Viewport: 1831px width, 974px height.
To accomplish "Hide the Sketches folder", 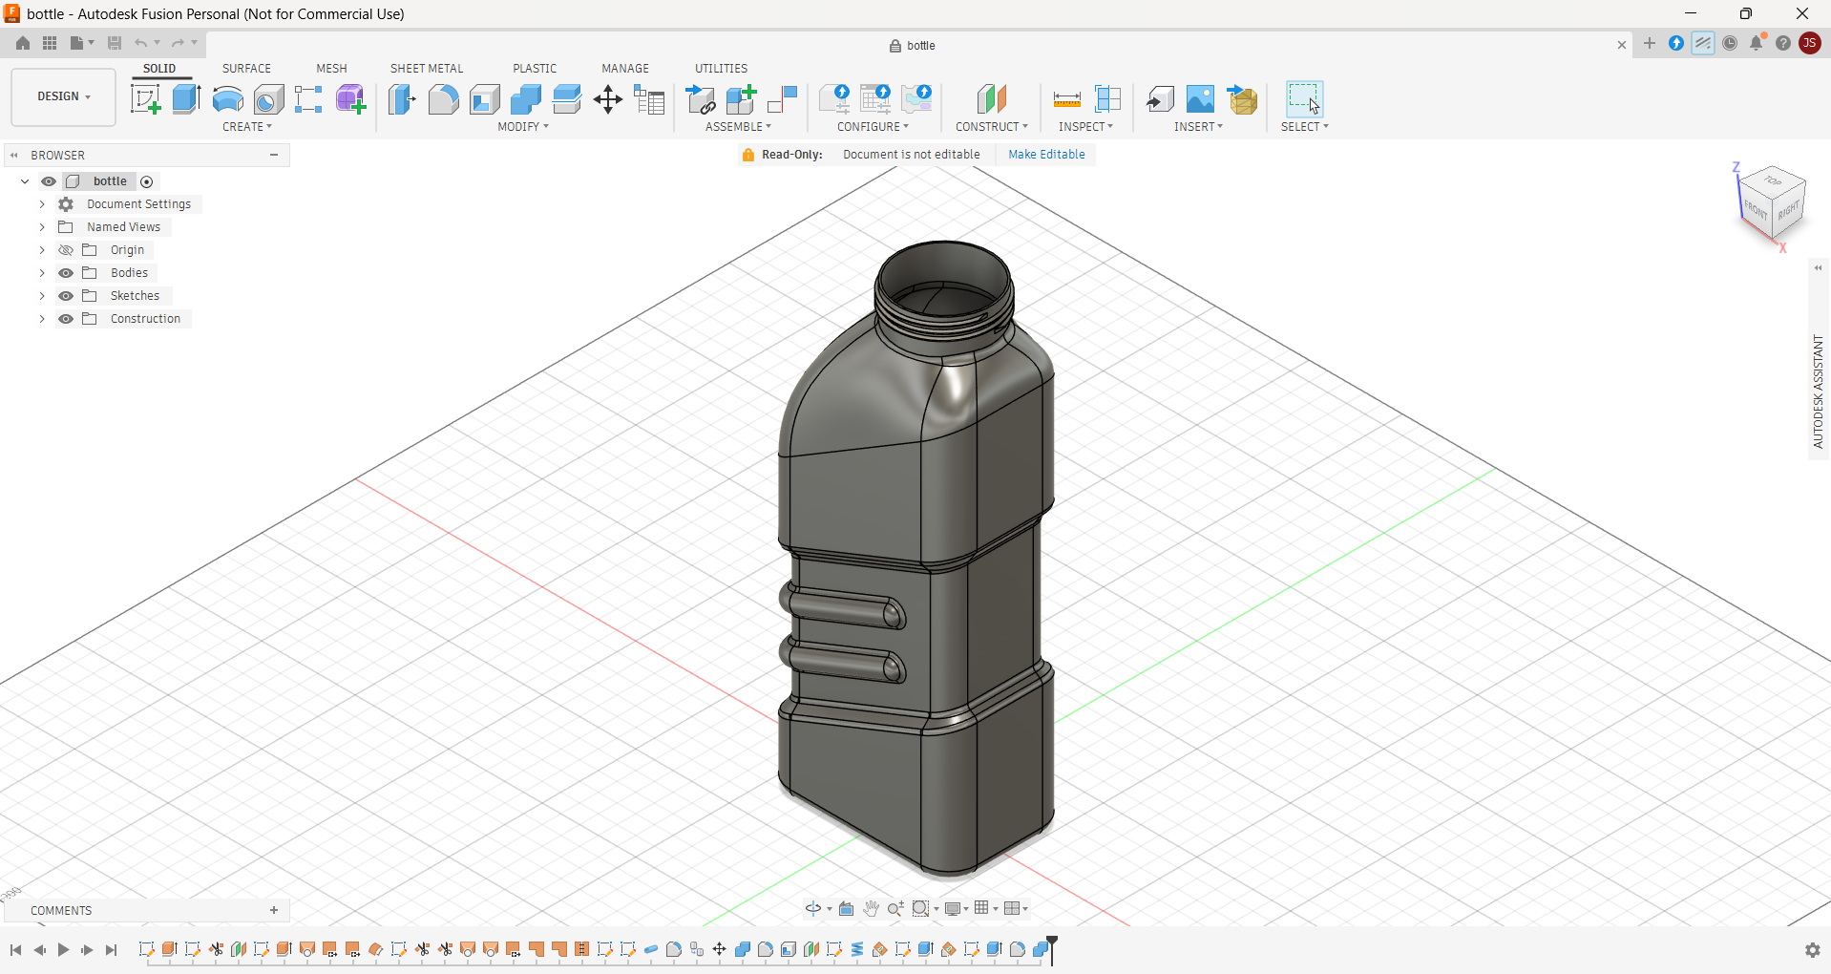I will click(66, 296).
